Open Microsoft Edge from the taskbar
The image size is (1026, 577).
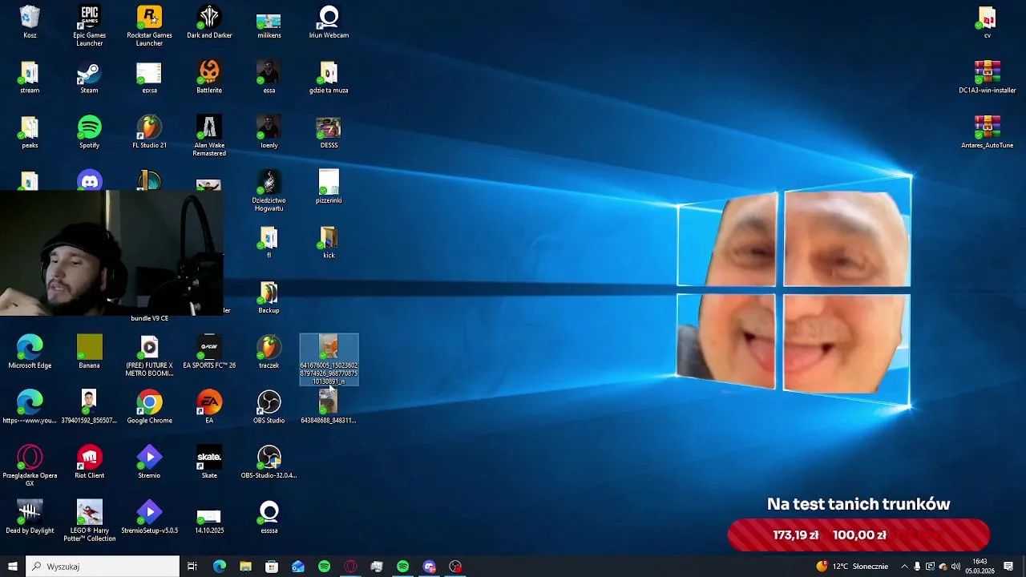[219, 567]
